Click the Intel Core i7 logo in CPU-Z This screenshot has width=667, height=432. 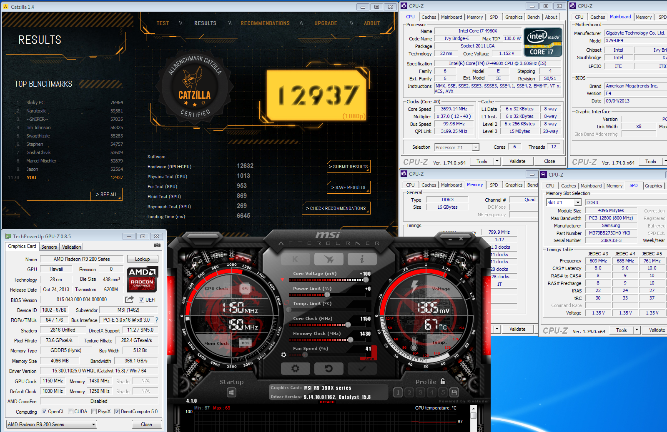543,42
